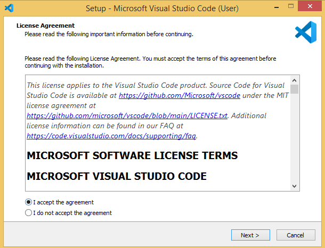The height and width of the screenshot is (248, 325).
Task: Cancel the installation
Action: pyautogui.click(x=295, y=235)
